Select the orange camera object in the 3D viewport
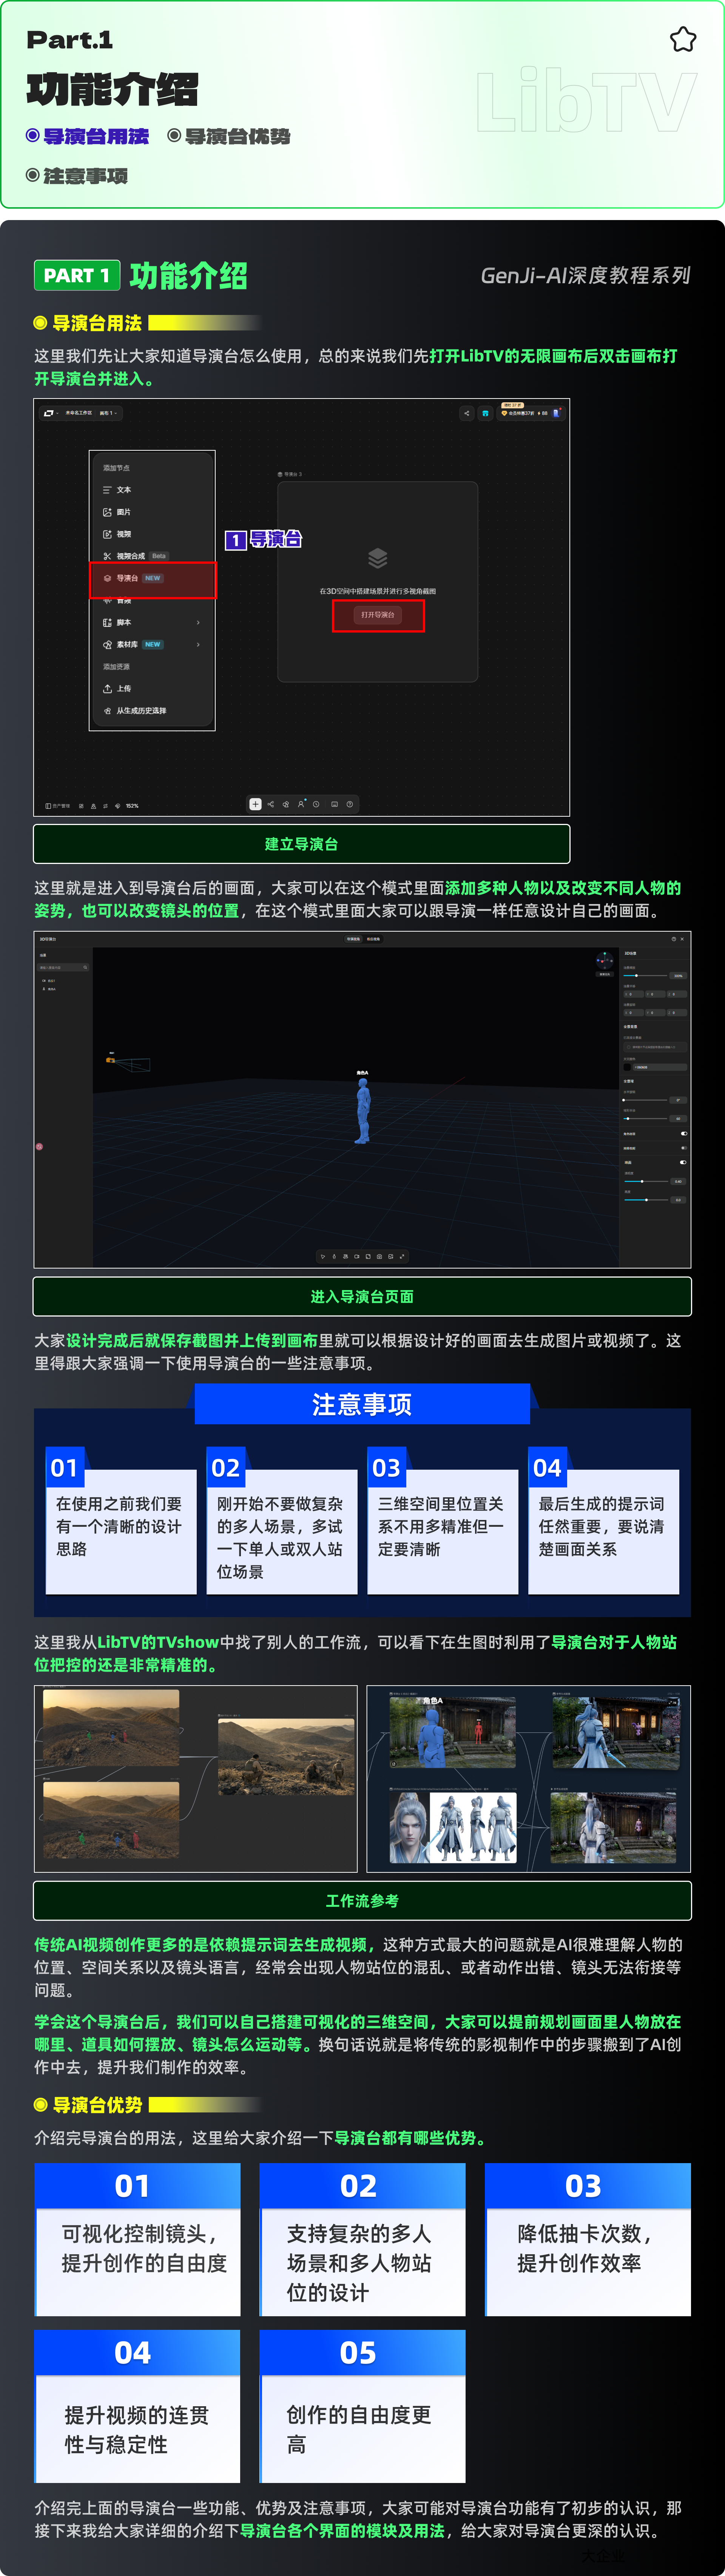Image resolution: width=725 pixels, height=2576 pixels. [111, 1059]
